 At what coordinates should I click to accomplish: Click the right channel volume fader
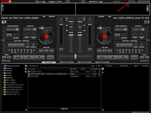pos(80,35)
